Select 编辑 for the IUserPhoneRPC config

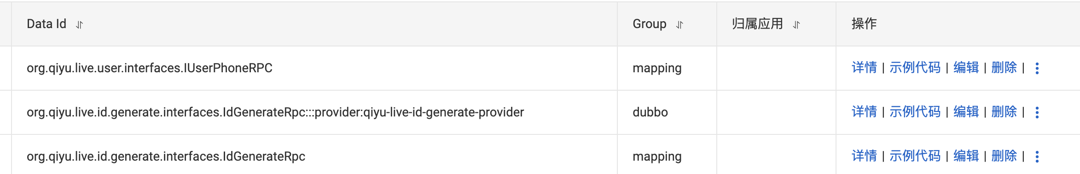pyautogui.click(x=966, y=68)
